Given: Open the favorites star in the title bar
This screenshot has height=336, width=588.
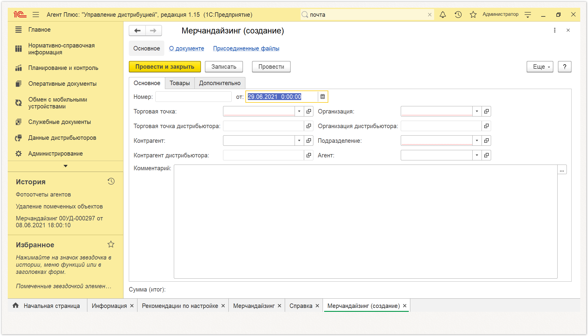Looking at the screenshot, I should point(473,14).
